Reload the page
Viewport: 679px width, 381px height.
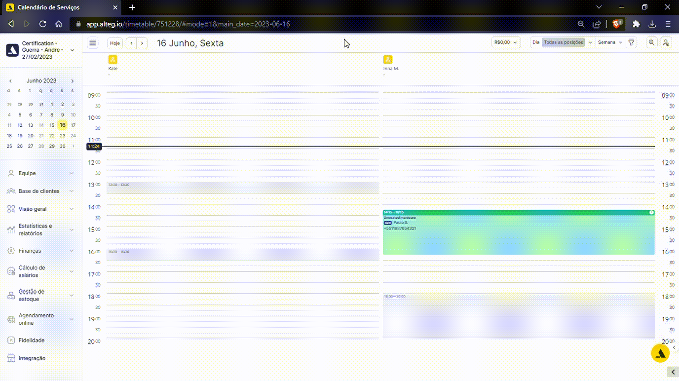pyautogui.click(x=43, y=24)
